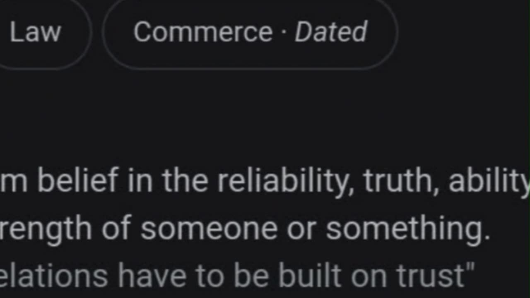Select the Commerce · Dated chip
This screenshot has height=298, width=530.
click(250, 32)
